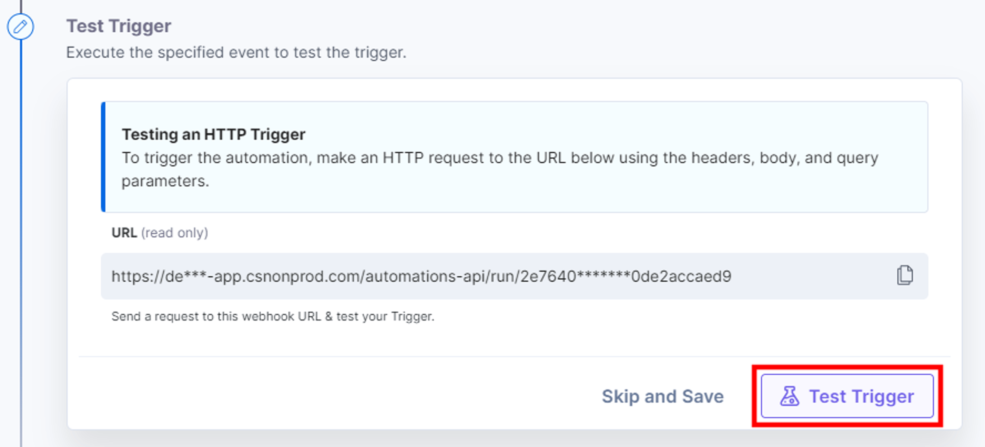This screenshot has height=447, width=985.
Task: Click the (read only) label text
Action: pos(175,233)
